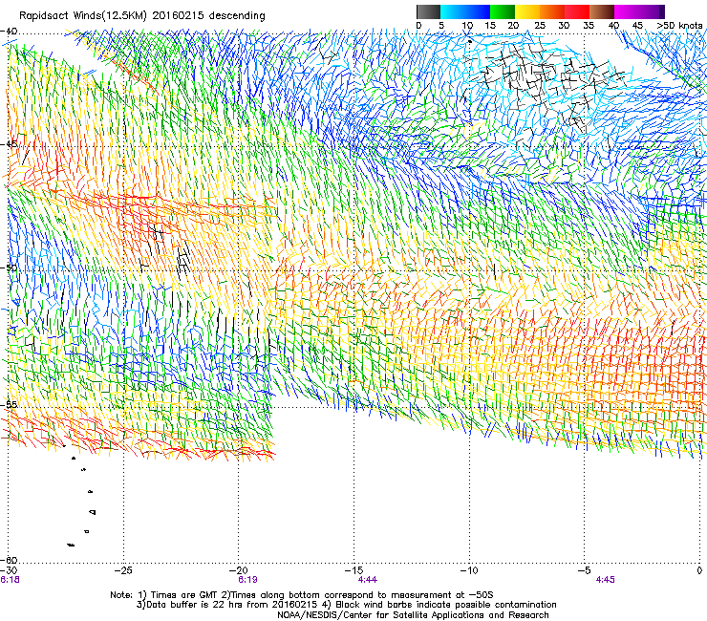Click the '-25' longitude axis label
The image size is (707, 621).
[x=123, y=570]
